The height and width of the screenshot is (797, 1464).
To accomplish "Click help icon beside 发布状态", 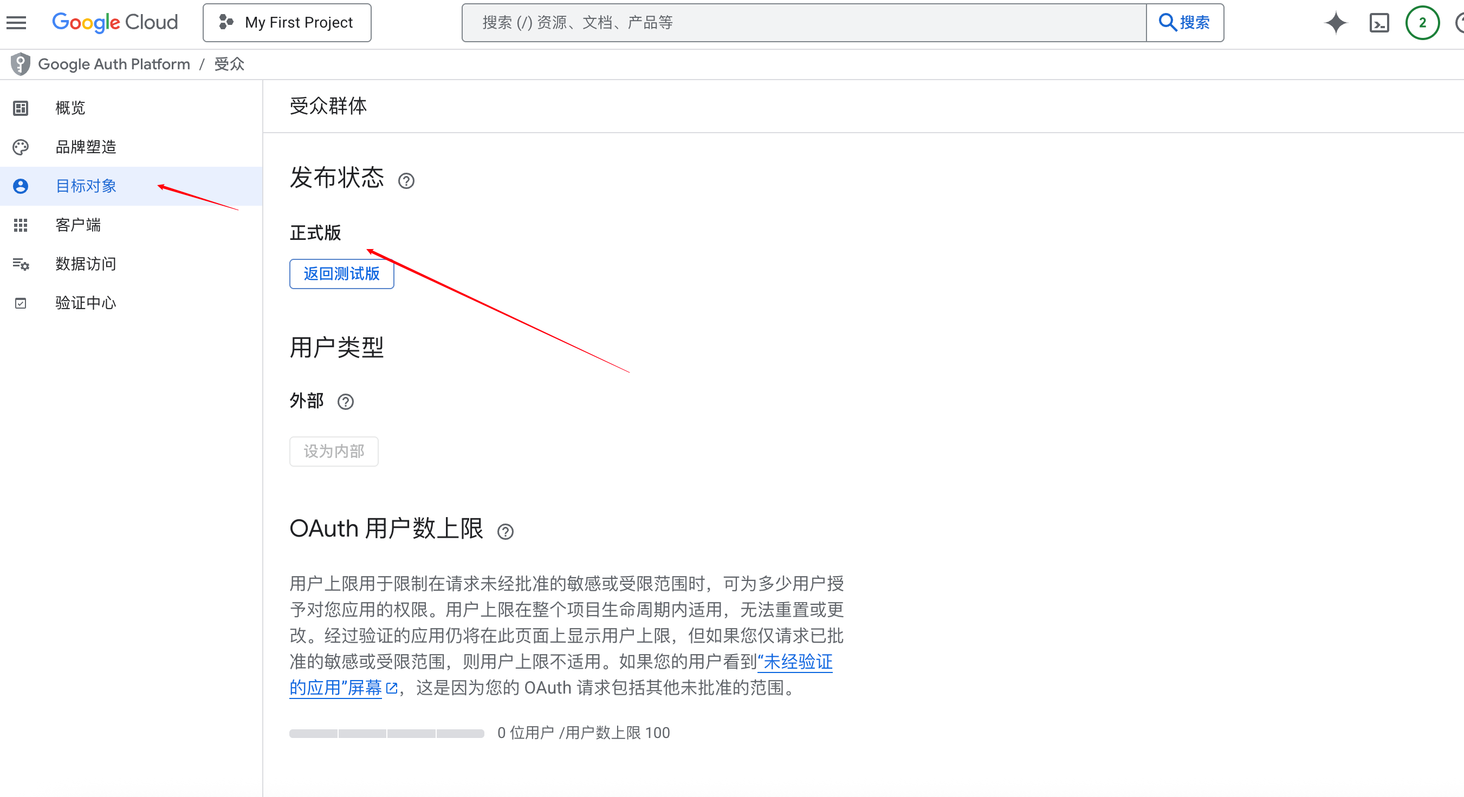I will [x=406, y=181].
